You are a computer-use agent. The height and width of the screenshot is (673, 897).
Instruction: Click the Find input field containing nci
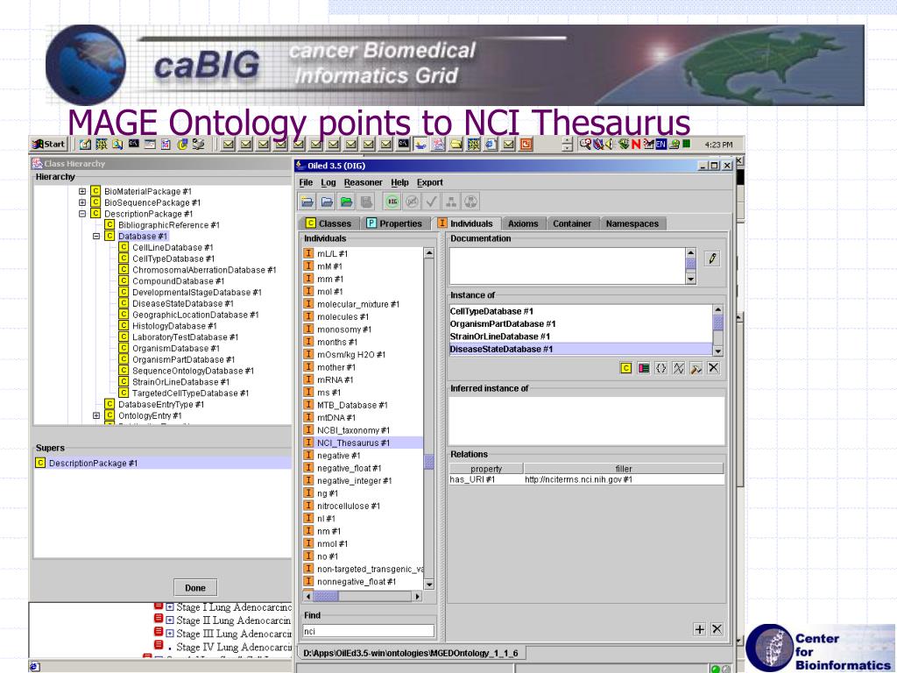(x=368, y=631)
